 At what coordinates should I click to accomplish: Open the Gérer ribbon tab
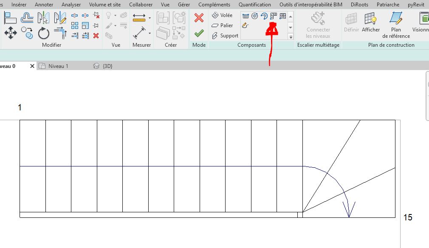184,5
